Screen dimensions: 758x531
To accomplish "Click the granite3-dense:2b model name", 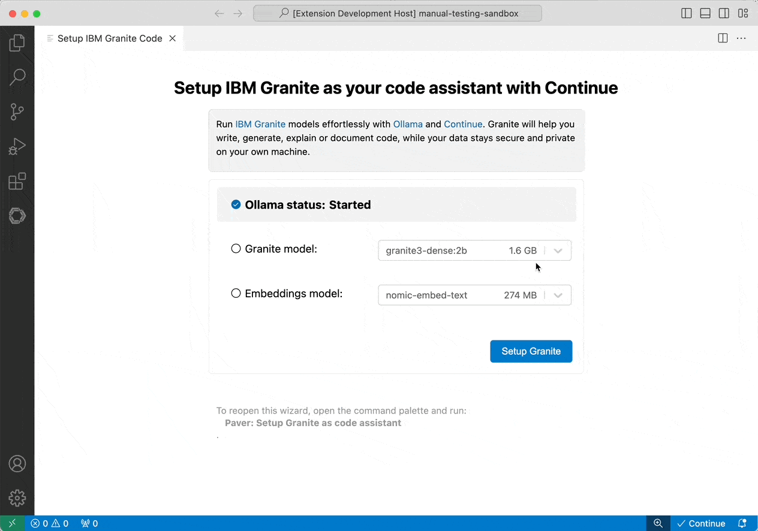I will [426, 251].
